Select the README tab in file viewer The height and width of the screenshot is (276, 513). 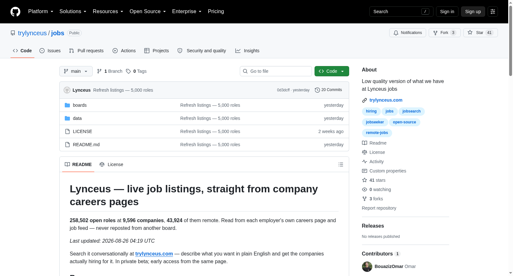tap(78, 164)
